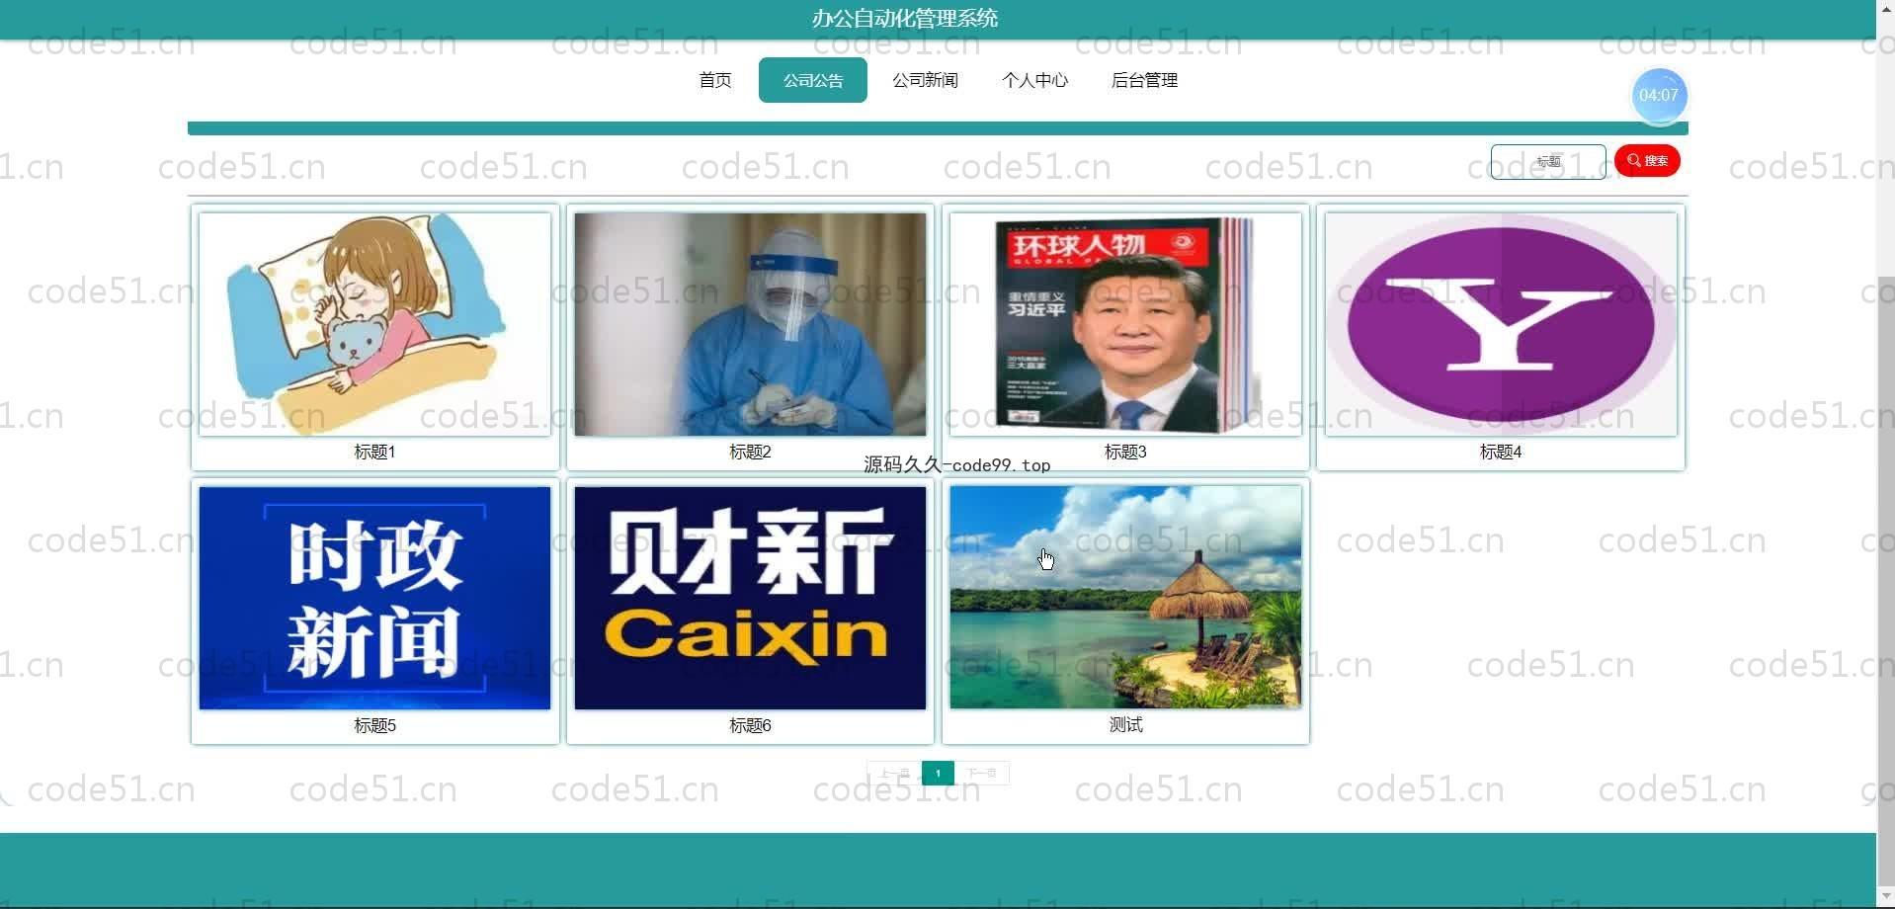Open the 时政新闻 announcement image

coord(374,598)
